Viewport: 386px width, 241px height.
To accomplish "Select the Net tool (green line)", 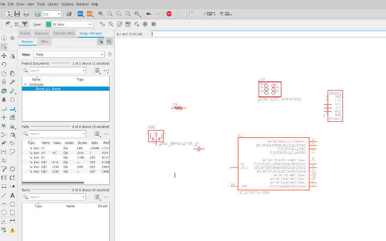I will coord(4,108).
